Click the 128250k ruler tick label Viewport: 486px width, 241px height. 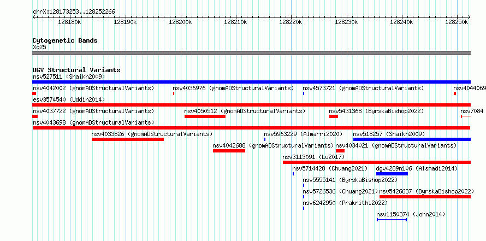click(457, 22)
